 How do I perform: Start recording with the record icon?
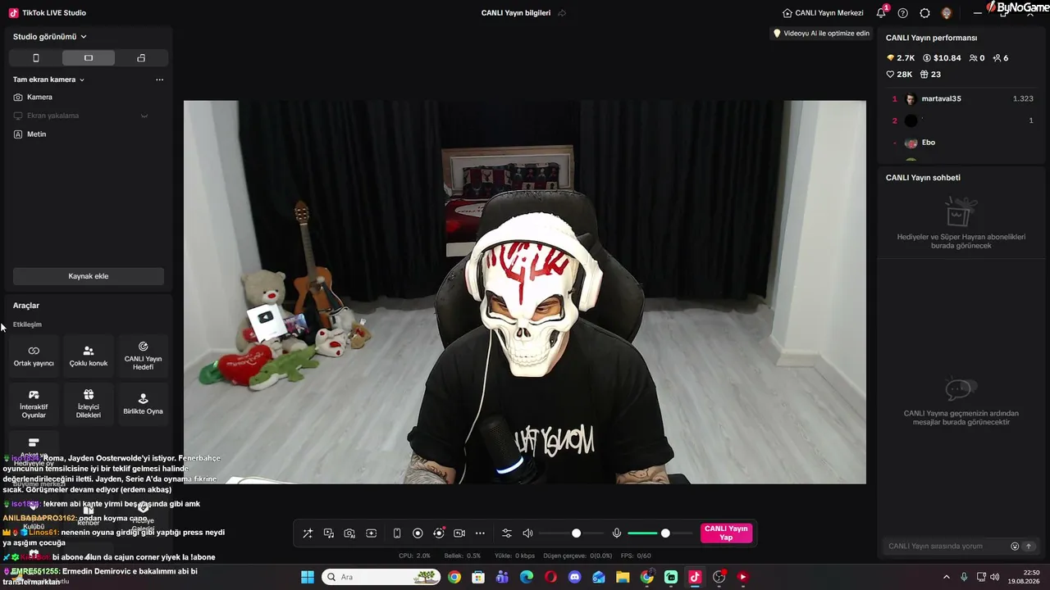pos(418,533)
